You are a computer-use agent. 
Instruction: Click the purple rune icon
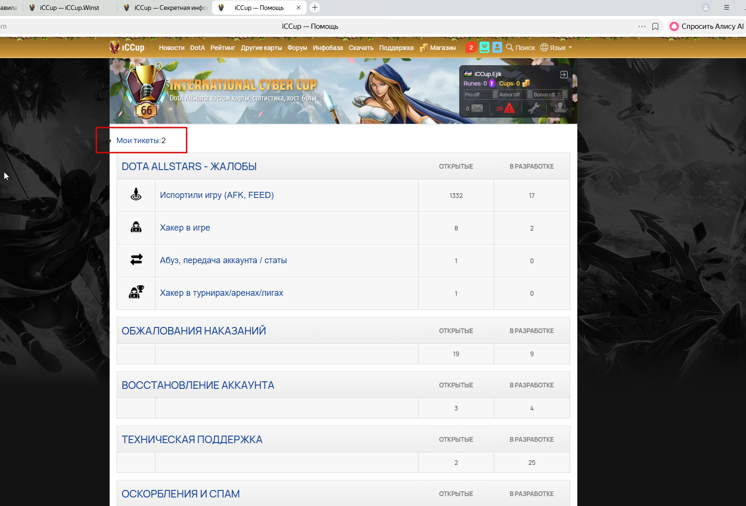(492, 83)
